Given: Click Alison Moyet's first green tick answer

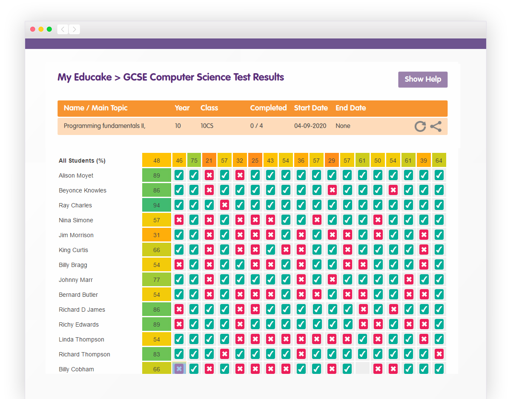Looking at the screenshot, I should 179,175.
